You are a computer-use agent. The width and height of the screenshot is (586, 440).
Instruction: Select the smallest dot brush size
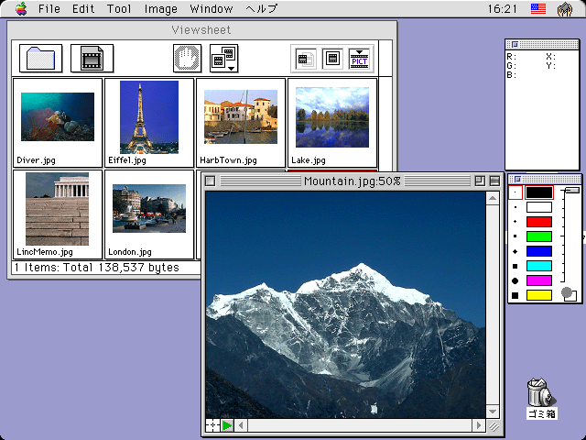[515, 192]
